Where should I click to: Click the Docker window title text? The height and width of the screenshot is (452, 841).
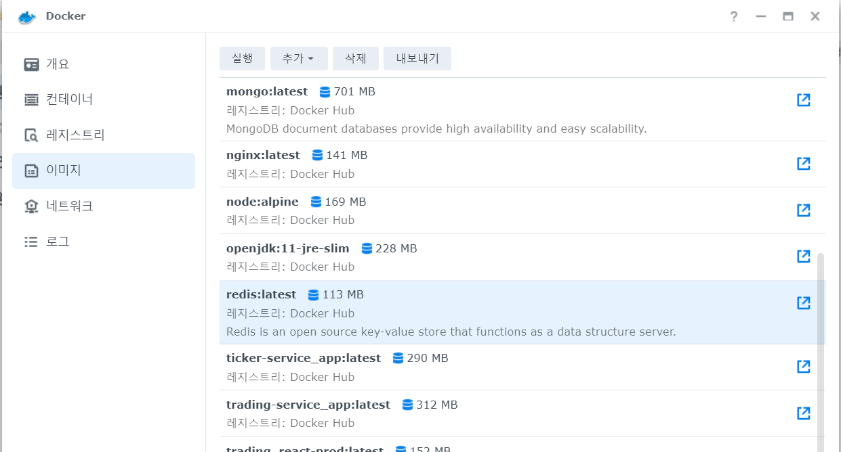[x=66, y=16]
